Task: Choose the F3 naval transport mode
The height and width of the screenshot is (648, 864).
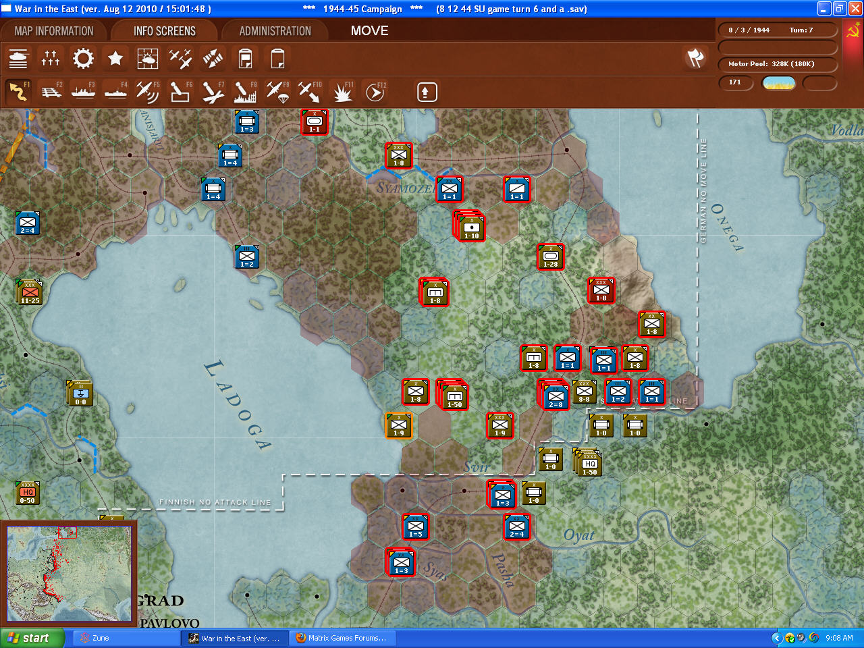Action: [84, 92]
